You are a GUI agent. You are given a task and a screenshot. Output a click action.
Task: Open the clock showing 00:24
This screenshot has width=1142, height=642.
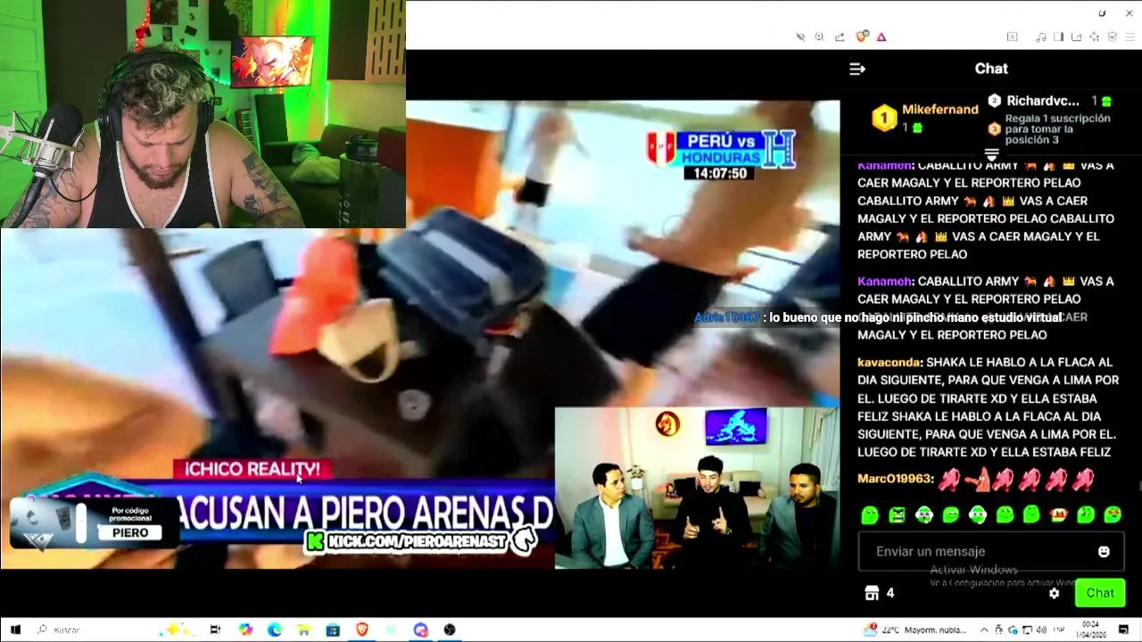[1091, 630]
